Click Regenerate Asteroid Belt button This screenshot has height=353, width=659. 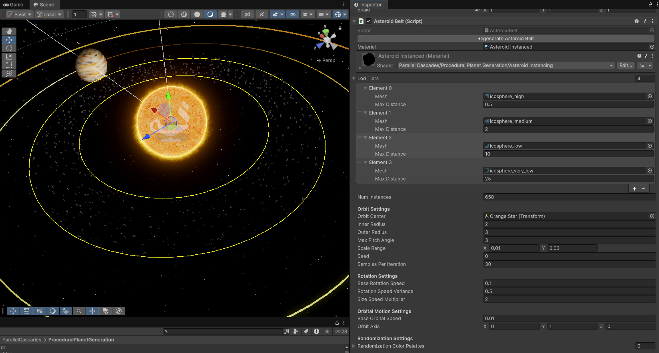[x=505, y=39]
